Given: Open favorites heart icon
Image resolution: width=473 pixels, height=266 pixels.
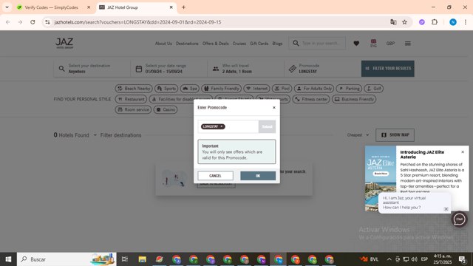Looking at the screenshot, I should click(356, 44).
